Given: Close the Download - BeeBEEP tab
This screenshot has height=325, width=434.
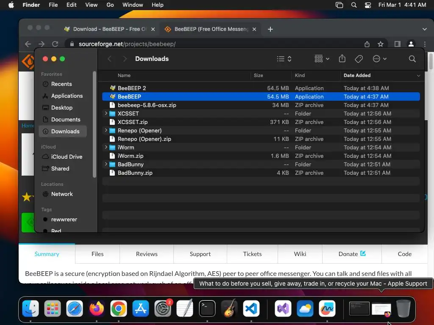Looking at the screenshot, I should click(x=153, y=29).
